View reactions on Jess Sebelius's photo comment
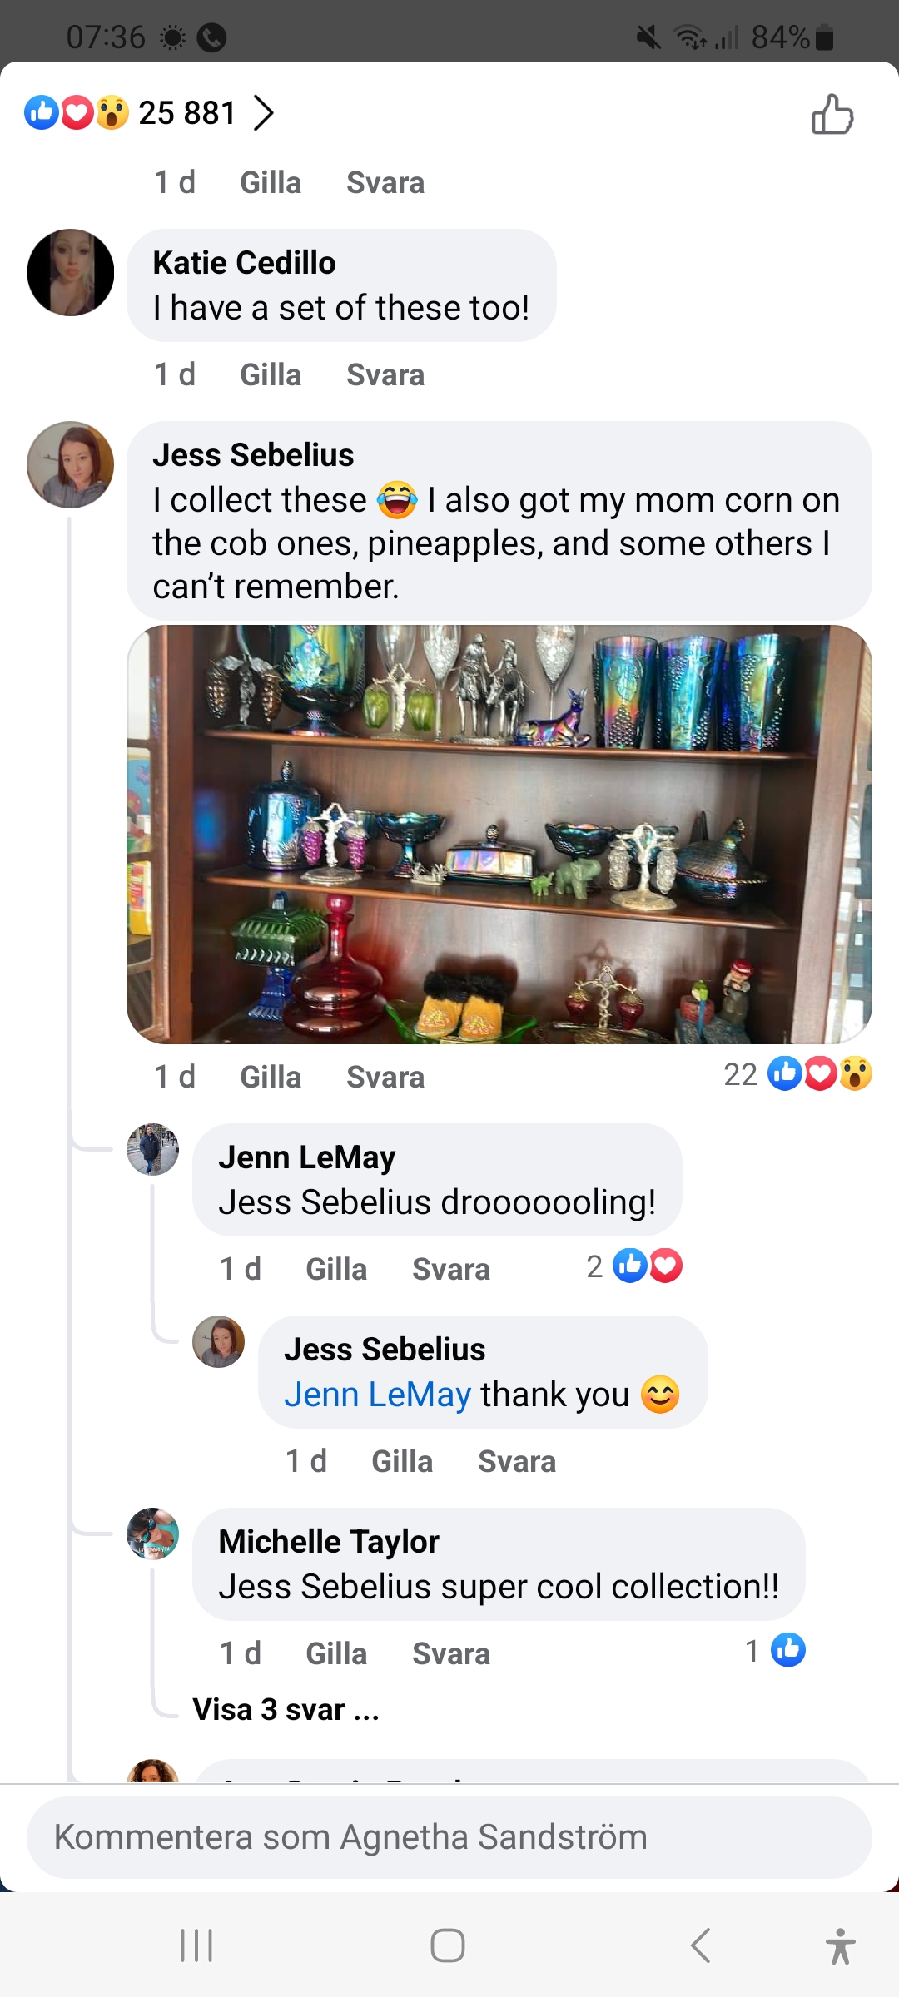This screenshot has width=899, height=1997. 797,1074
